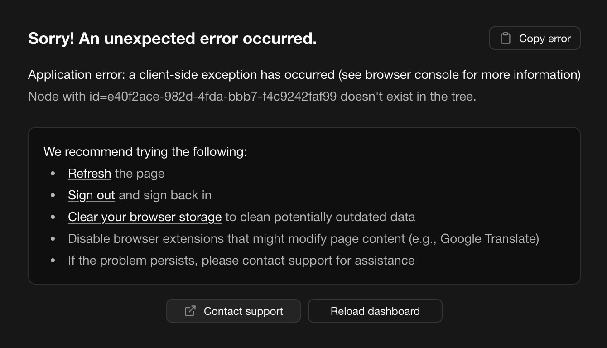Follow the Refresh link

(89, 174)
